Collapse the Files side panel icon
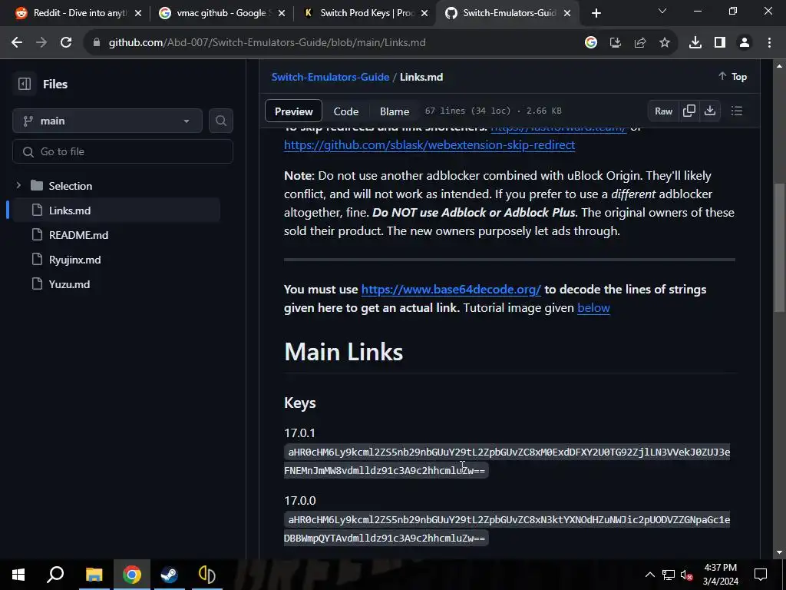 pos(24,84)
